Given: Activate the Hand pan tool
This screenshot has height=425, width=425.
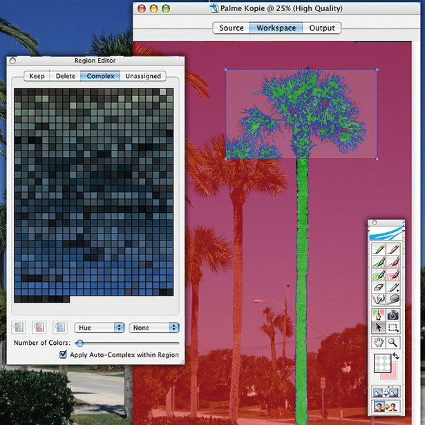Looking at the screenshot, I should (378, 342).
